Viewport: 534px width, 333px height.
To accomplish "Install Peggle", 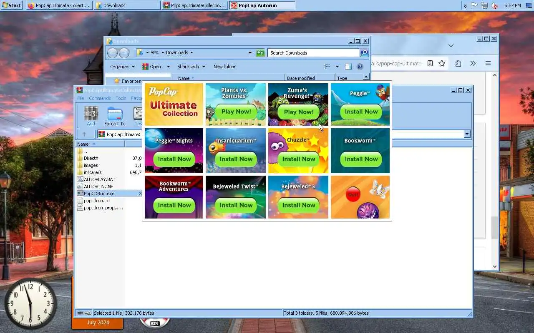I will 361,112.
